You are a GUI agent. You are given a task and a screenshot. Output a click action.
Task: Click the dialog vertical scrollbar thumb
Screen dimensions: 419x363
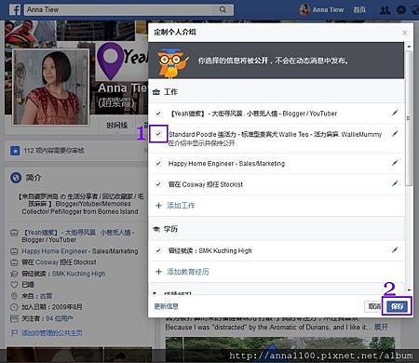pos(409,118)
